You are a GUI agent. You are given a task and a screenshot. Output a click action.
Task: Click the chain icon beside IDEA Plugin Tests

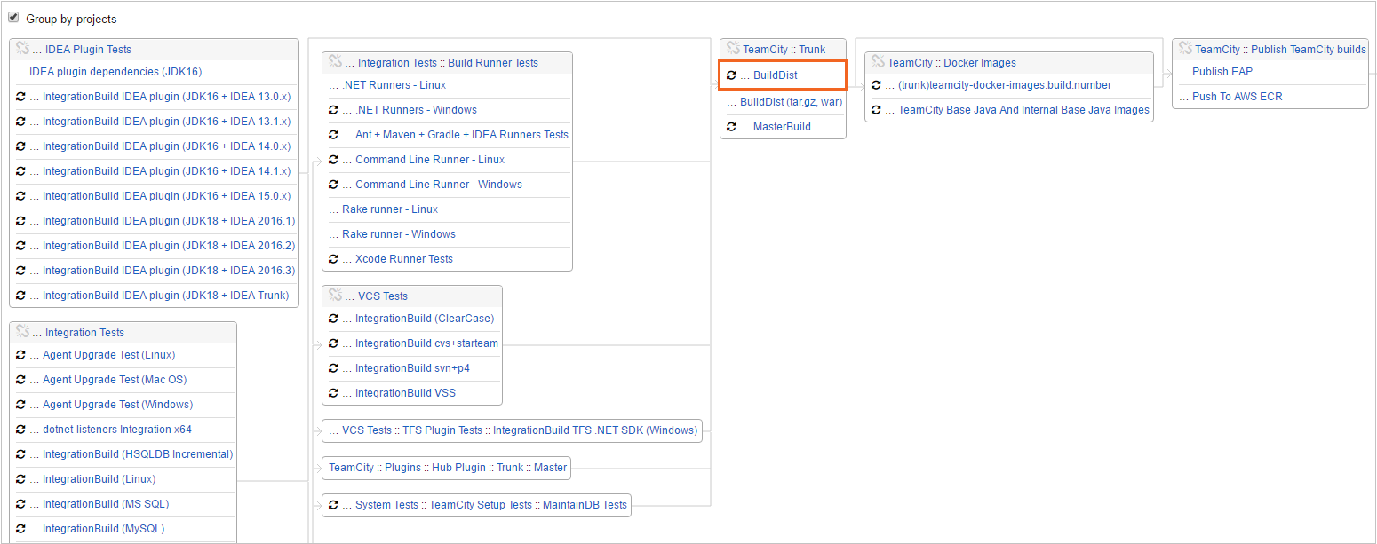(23, 49)
